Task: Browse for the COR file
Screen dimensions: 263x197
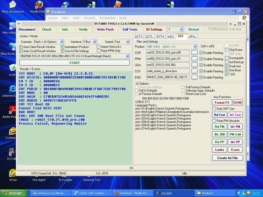Action: pos(194,53)
